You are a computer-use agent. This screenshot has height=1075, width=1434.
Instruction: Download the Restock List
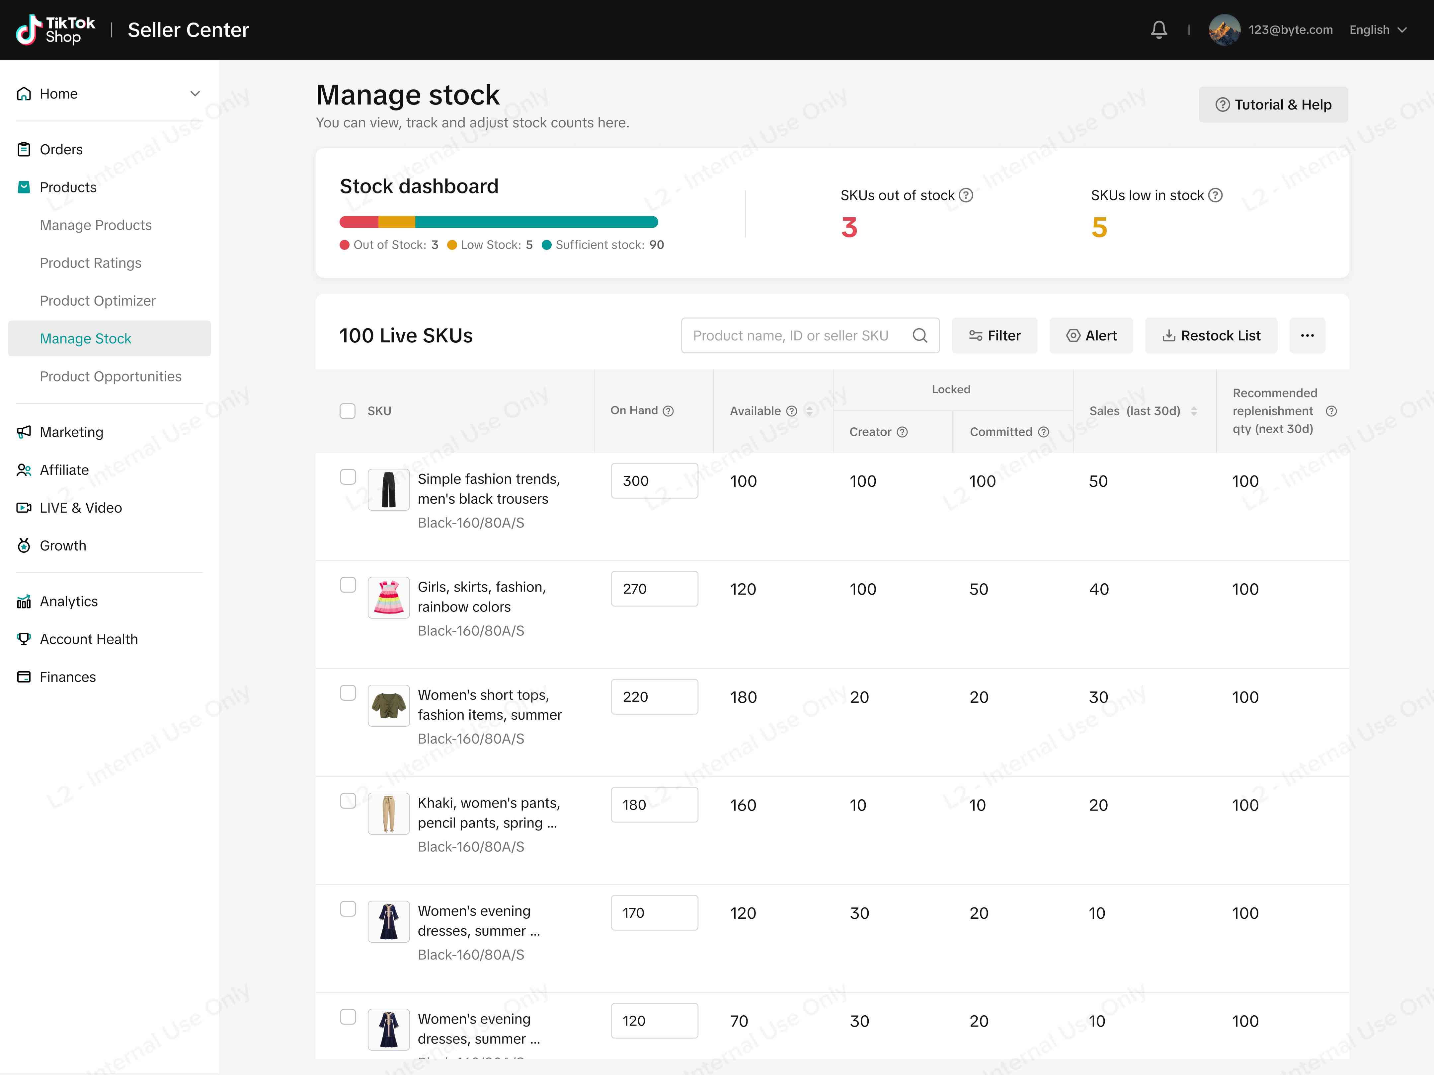click(x=1211, y=336)
